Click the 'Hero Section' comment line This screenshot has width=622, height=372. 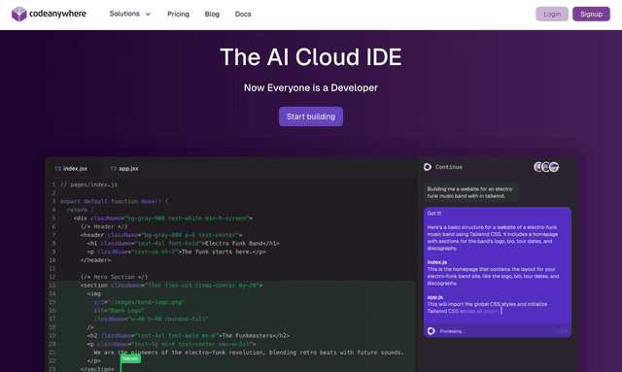click(114, 277)
